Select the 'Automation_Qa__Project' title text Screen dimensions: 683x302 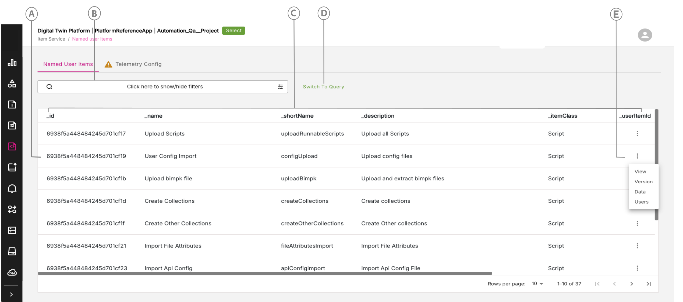tap(188, 31)
